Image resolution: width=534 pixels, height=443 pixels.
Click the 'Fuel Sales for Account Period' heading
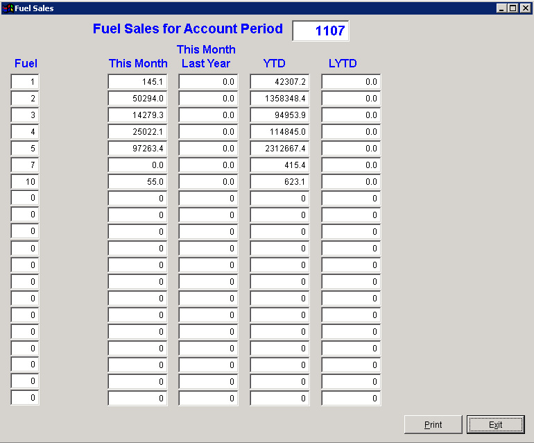click(x=188, y=28)
